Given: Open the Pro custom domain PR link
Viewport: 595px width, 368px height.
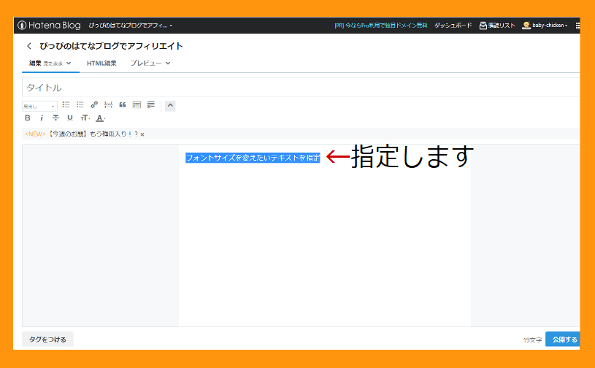Looking at the screenshot, I should pyautogui.click(x=380, y=26).
